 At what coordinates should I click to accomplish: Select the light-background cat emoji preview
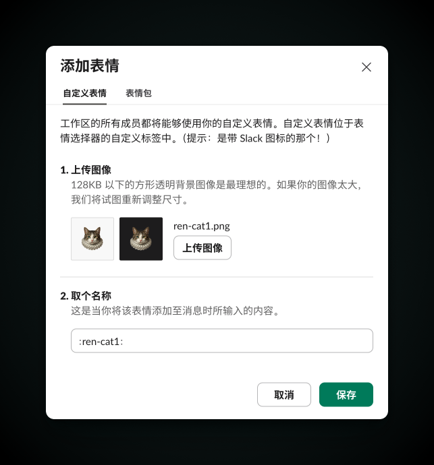(x=92, y=239)
